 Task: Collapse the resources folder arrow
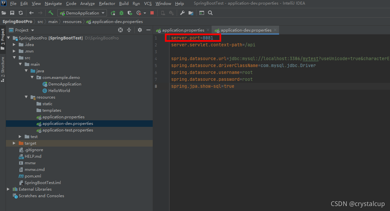26,97
